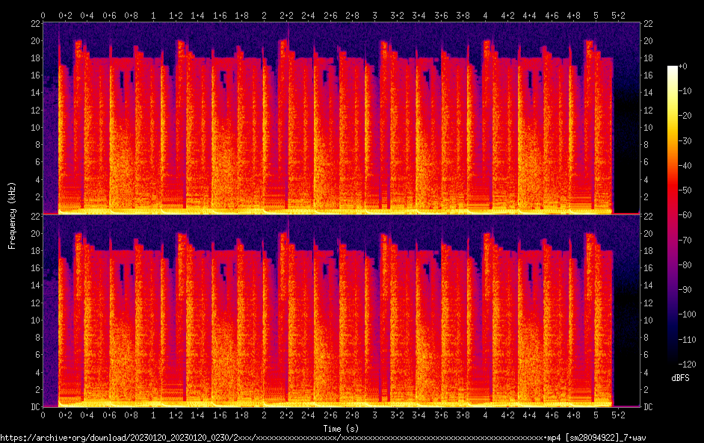Select the 1 second marker on bottom time axis
The width and height of the screenshot is (704, 443).
tap(153, 415)
